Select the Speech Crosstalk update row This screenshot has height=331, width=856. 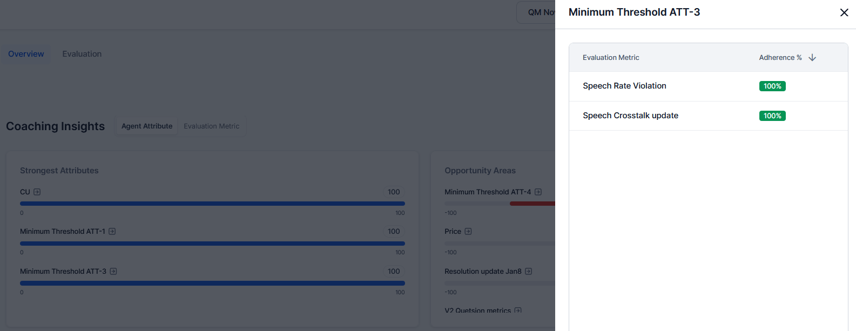(709, 116)
